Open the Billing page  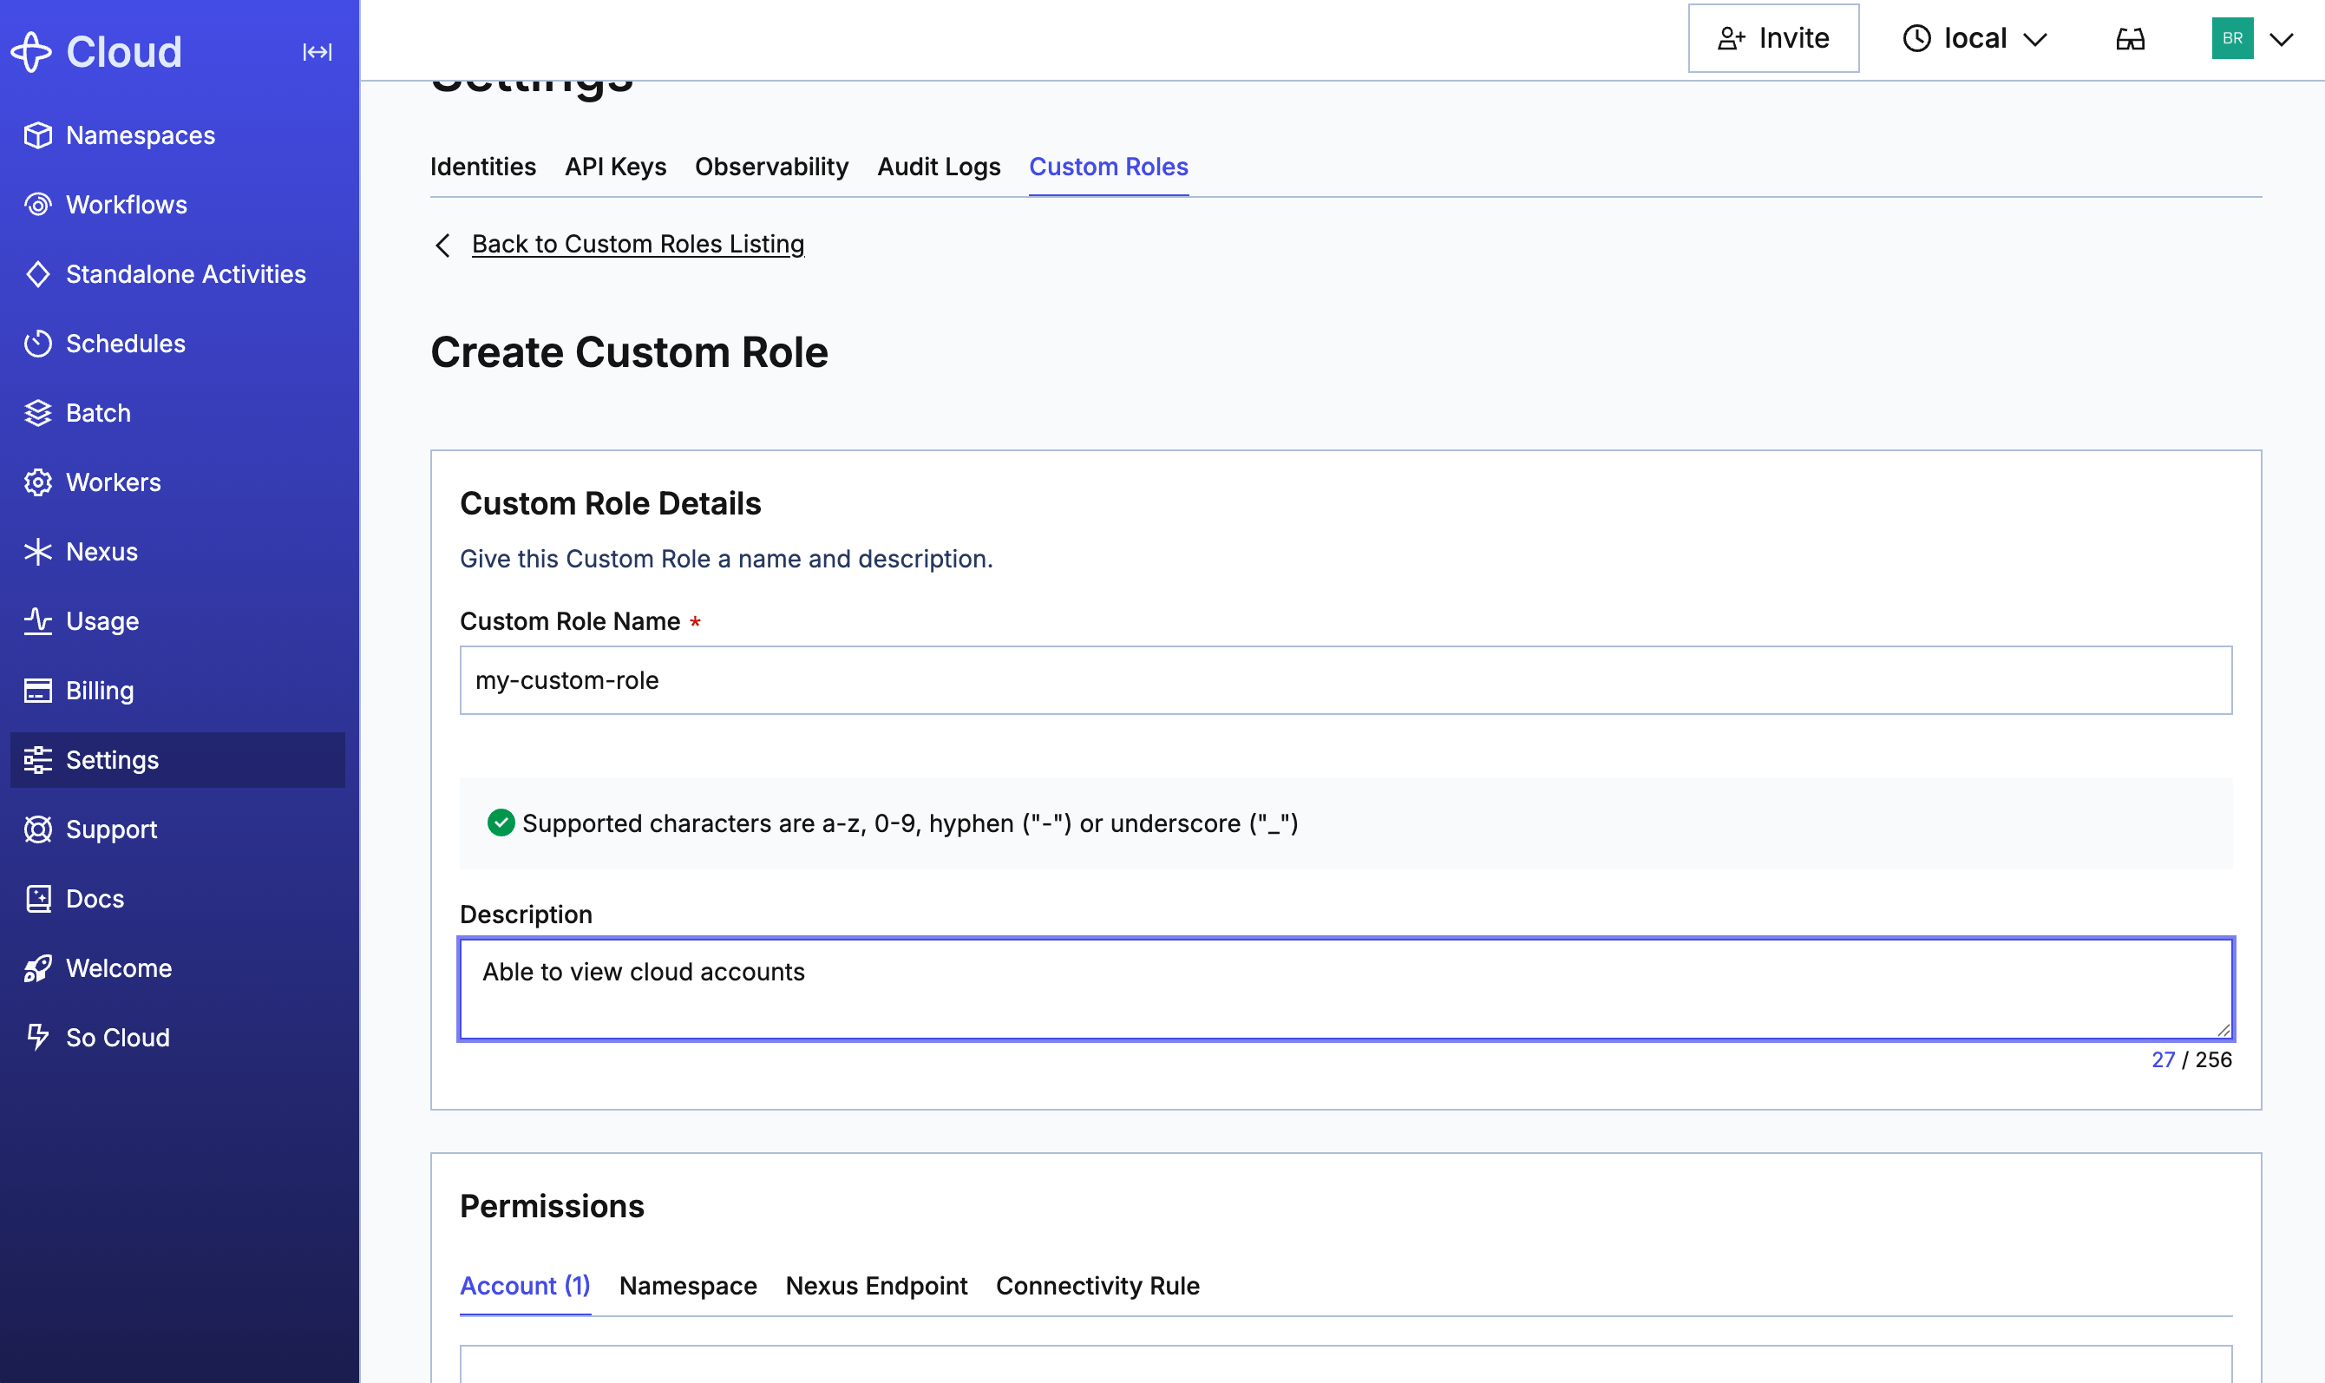(x=177, y=691)
